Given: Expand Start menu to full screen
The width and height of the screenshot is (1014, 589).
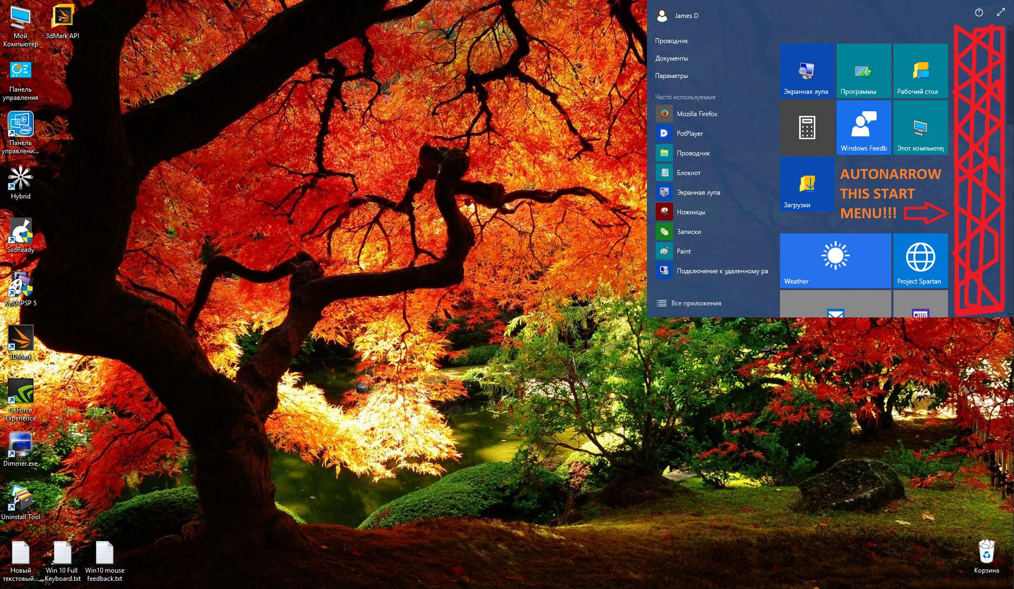Looking at the screenshot, I should point(1000,13).
